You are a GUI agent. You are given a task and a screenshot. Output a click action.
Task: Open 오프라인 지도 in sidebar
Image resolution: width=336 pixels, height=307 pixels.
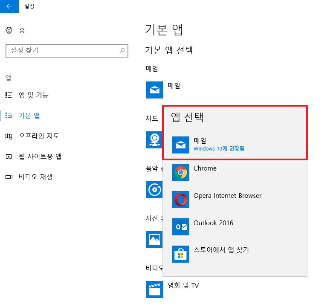click(39, 136)
